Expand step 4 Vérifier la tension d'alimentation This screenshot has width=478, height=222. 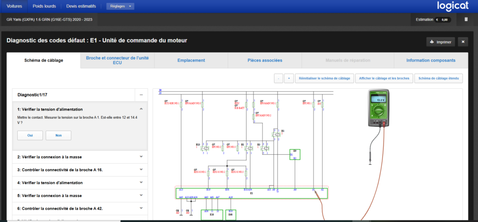(141, 182)
